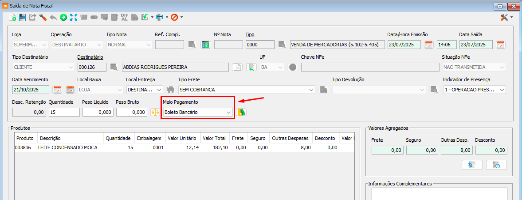The width and height of the screenshot is (522, 200).
Task: Click the search icon next to Destinatário code
Action: (x=114, y=67)
